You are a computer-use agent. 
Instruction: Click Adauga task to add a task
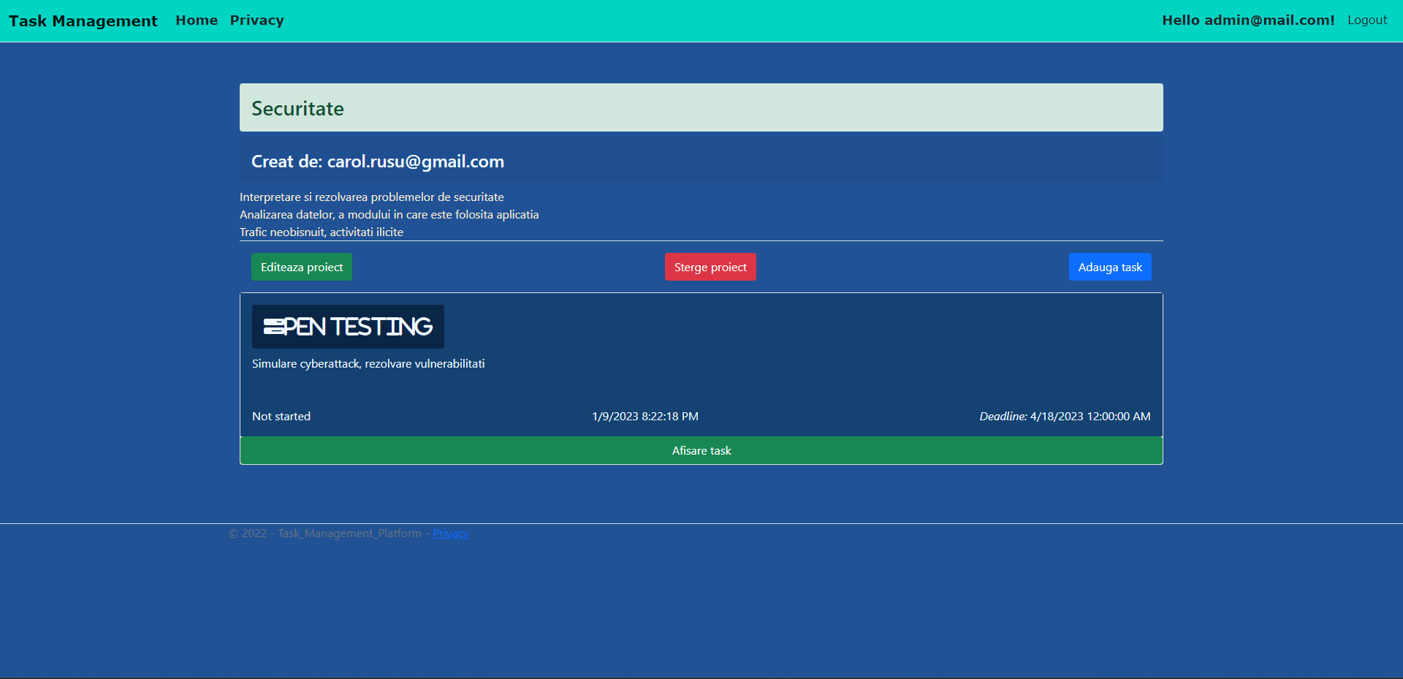(x=1109, y=266)
